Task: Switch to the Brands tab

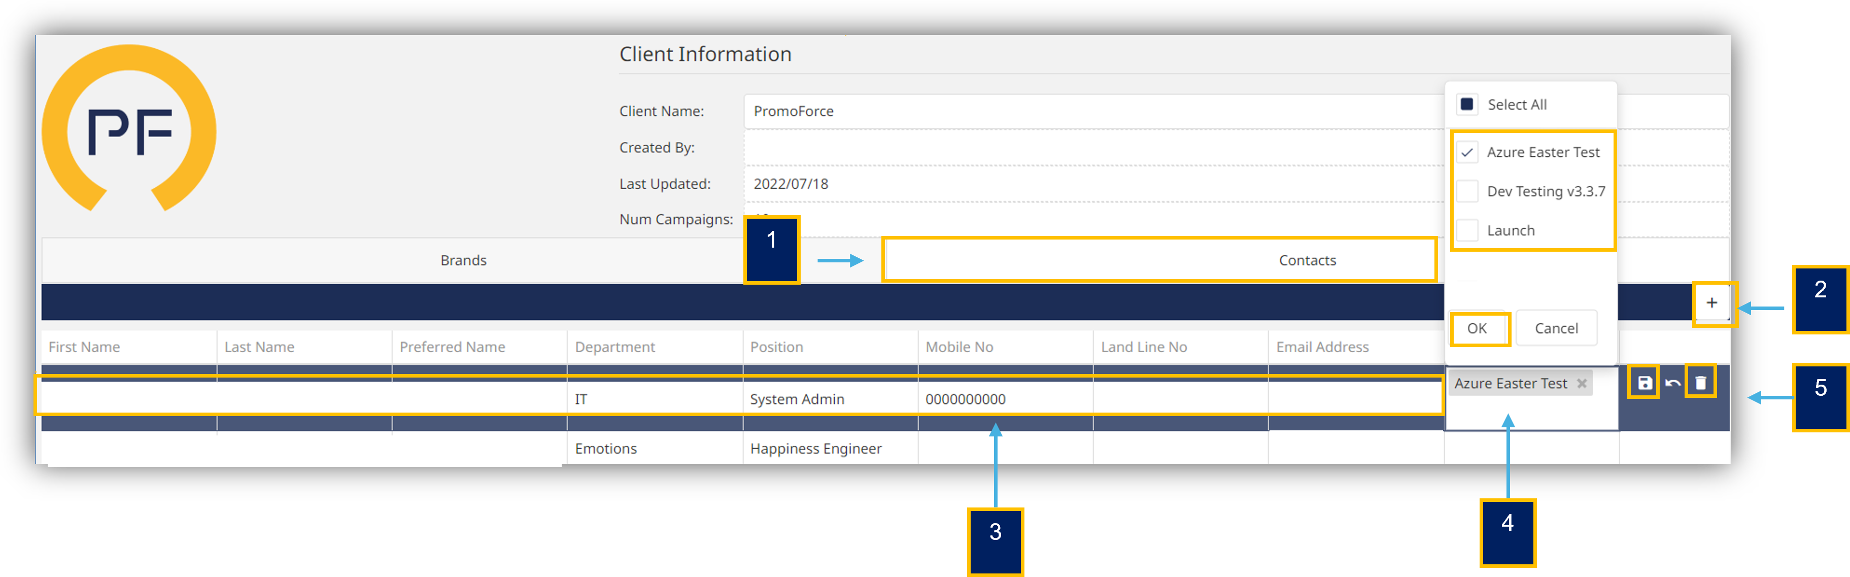Action: 463,260
